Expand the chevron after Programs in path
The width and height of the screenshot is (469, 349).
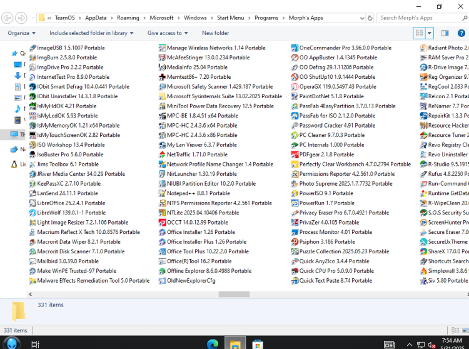click(x=283, y=18)
